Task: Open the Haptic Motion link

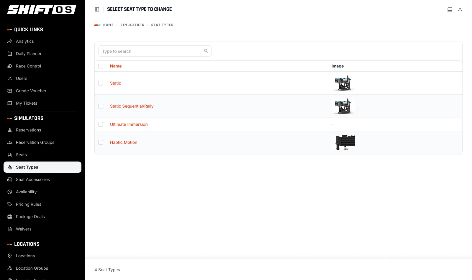Action: point(124,142)
